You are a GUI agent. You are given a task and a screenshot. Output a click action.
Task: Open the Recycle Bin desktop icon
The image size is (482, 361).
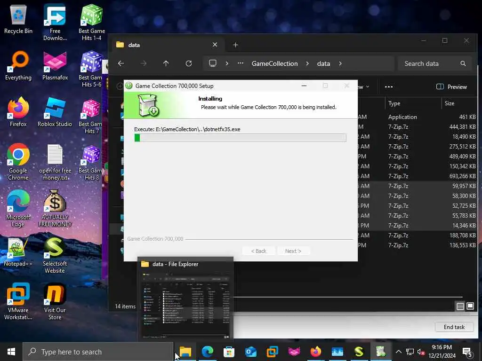click(x=18, y=19)
